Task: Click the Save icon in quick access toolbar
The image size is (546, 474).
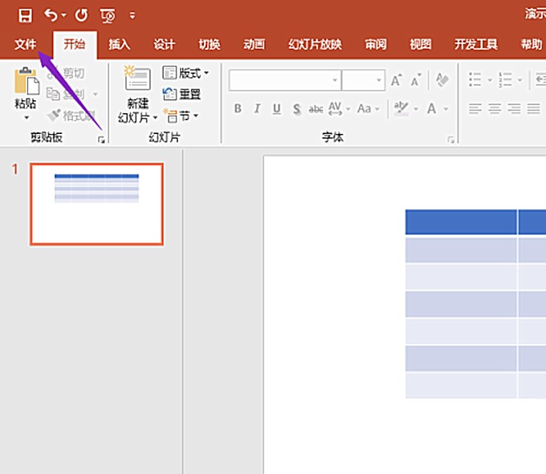Action: coord(26,15)
